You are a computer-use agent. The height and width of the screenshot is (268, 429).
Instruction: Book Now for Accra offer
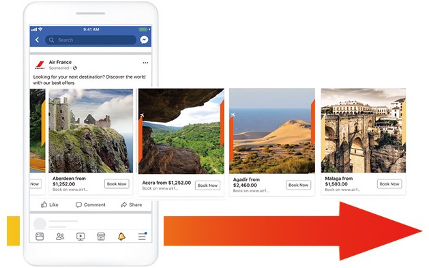207,185
